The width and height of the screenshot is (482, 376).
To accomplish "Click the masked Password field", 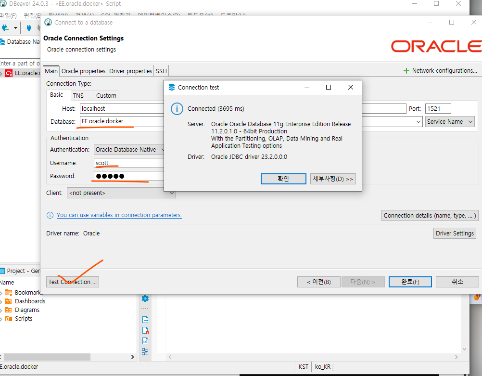I will pos(129,176).
